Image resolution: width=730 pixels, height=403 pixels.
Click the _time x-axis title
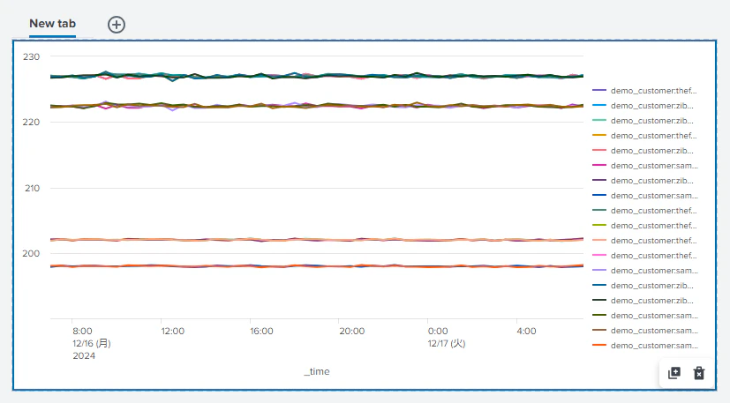(317, 371)
